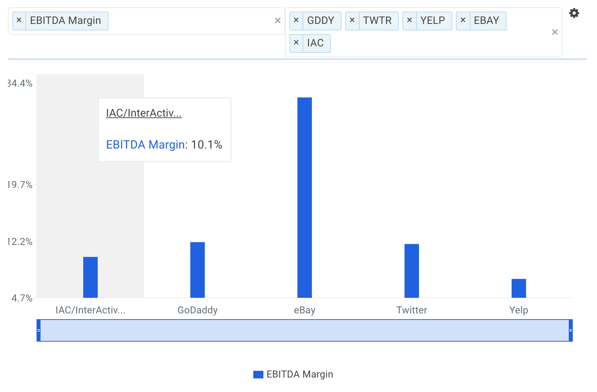Click the chart range navigator band
This screenshot has height=392, width=597.
coord(305,330)
